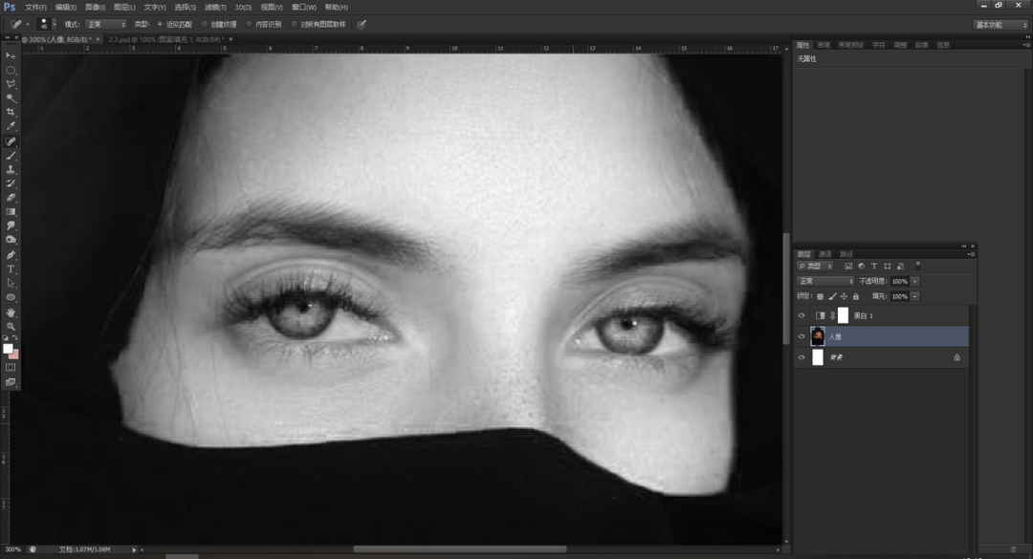This screenshot has height=559, width=1033.
Task: Open the 窗口(W) menu
Action: point(304,8)
